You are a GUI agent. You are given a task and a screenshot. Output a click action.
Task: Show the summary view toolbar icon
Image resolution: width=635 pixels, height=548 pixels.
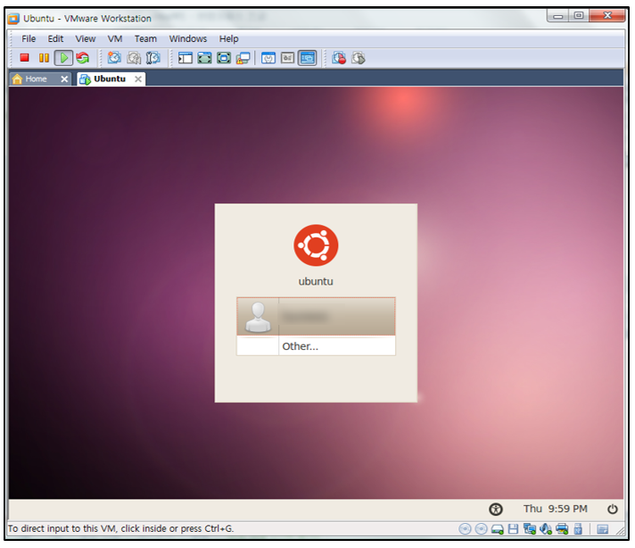[268, 58]
